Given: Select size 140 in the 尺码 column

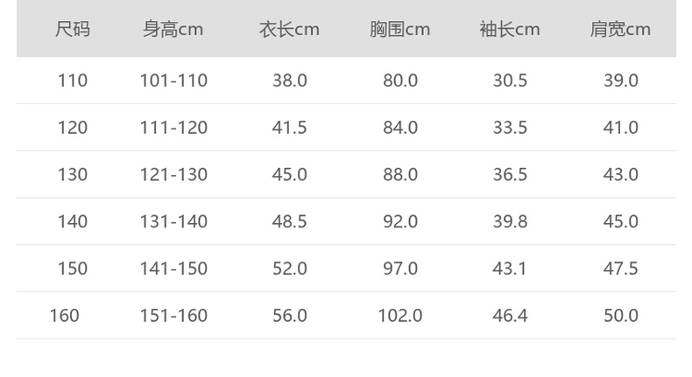Looking at the screenshot, I should [73, 221].
